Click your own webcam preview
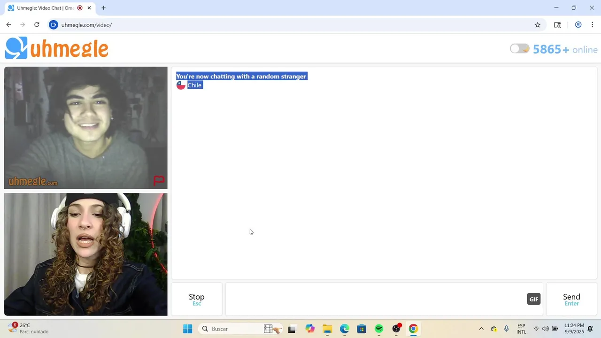The height and width of the screenshot is (338, 601). (86, 254)
